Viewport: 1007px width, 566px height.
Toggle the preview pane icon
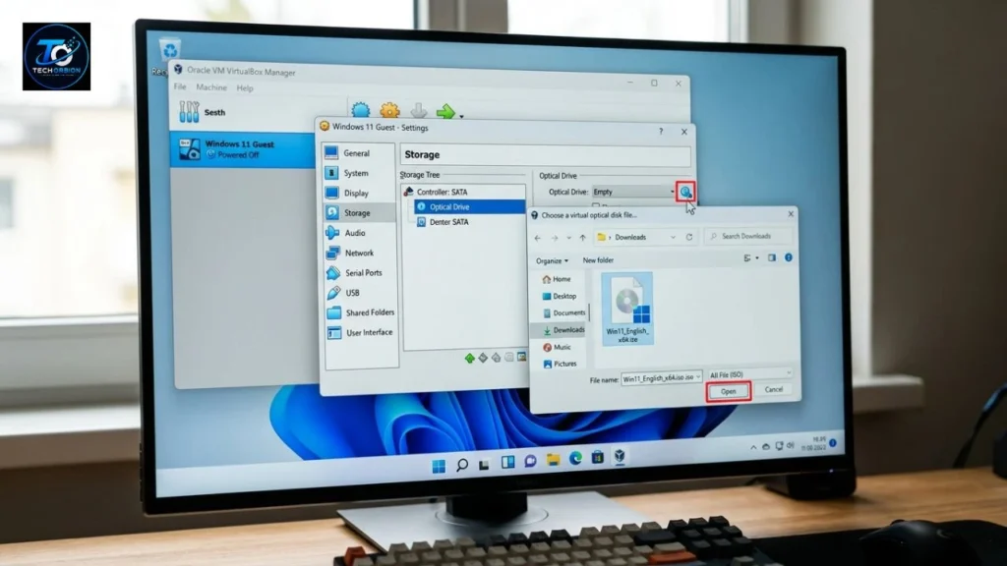coord(771,258)
